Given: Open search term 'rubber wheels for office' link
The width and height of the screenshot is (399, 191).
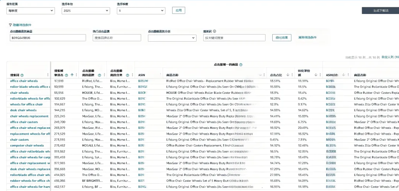Looking at the screenshot, I should click(x=30, y=181).
